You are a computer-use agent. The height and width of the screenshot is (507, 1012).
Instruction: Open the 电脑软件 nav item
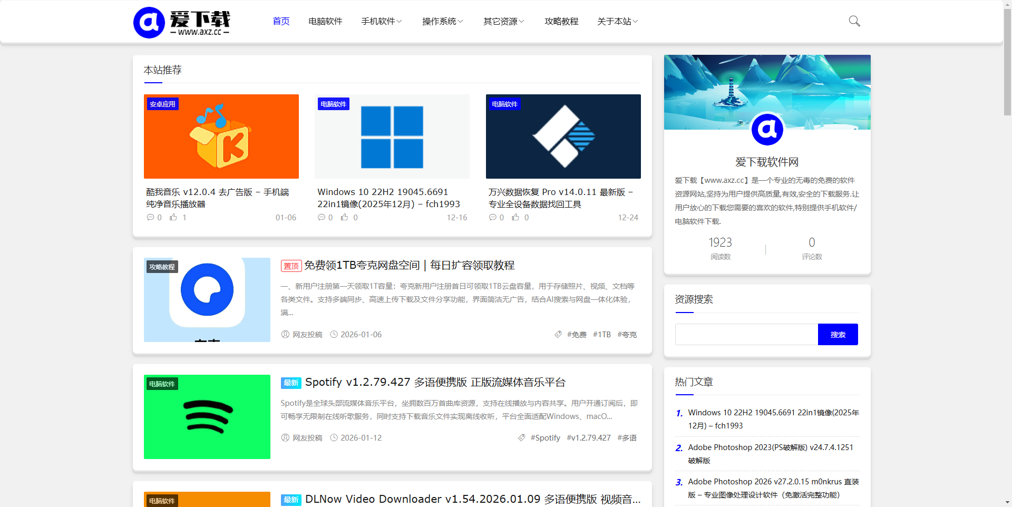click(x=325, y=21)
